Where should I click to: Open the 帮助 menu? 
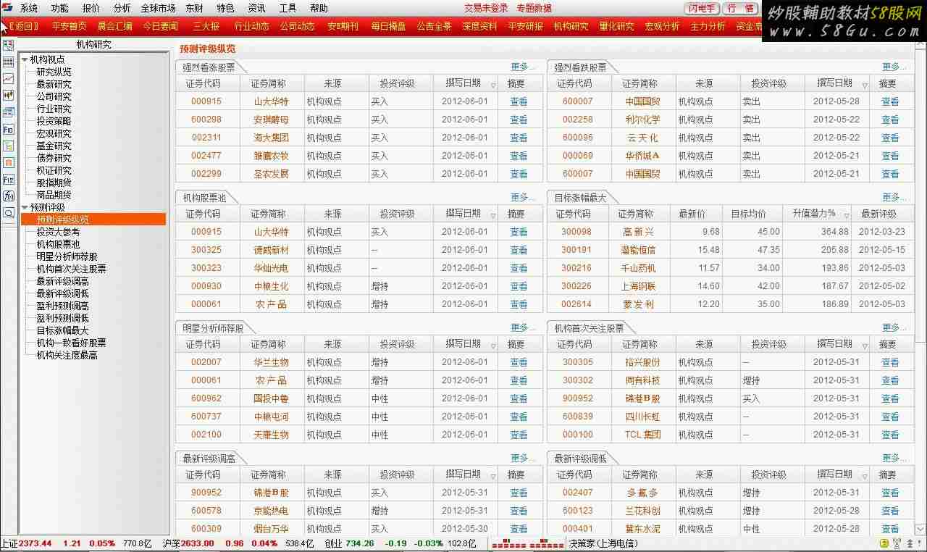coord(319,9)
